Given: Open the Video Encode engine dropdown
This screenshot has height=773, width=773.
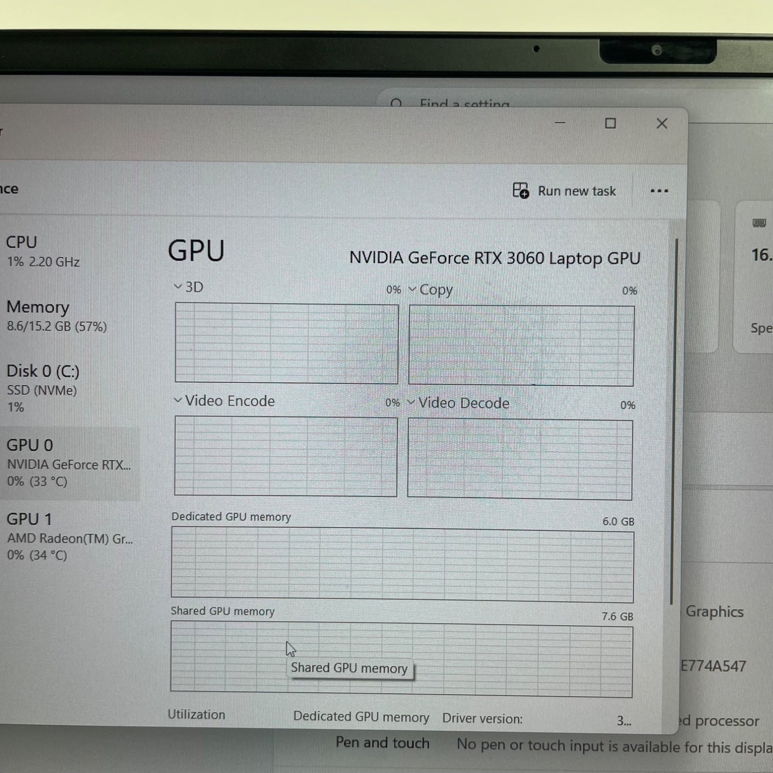Looking at the screenshot, I should pos(178,400).
